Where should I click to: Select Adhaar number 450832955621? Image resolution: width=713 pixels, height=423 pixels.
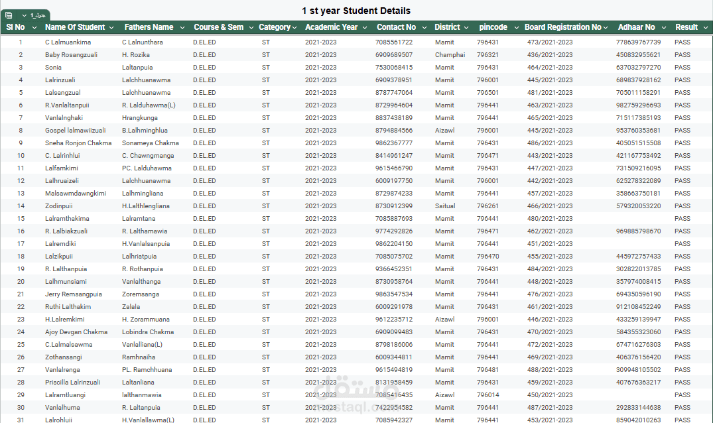[x=638, y=54]
